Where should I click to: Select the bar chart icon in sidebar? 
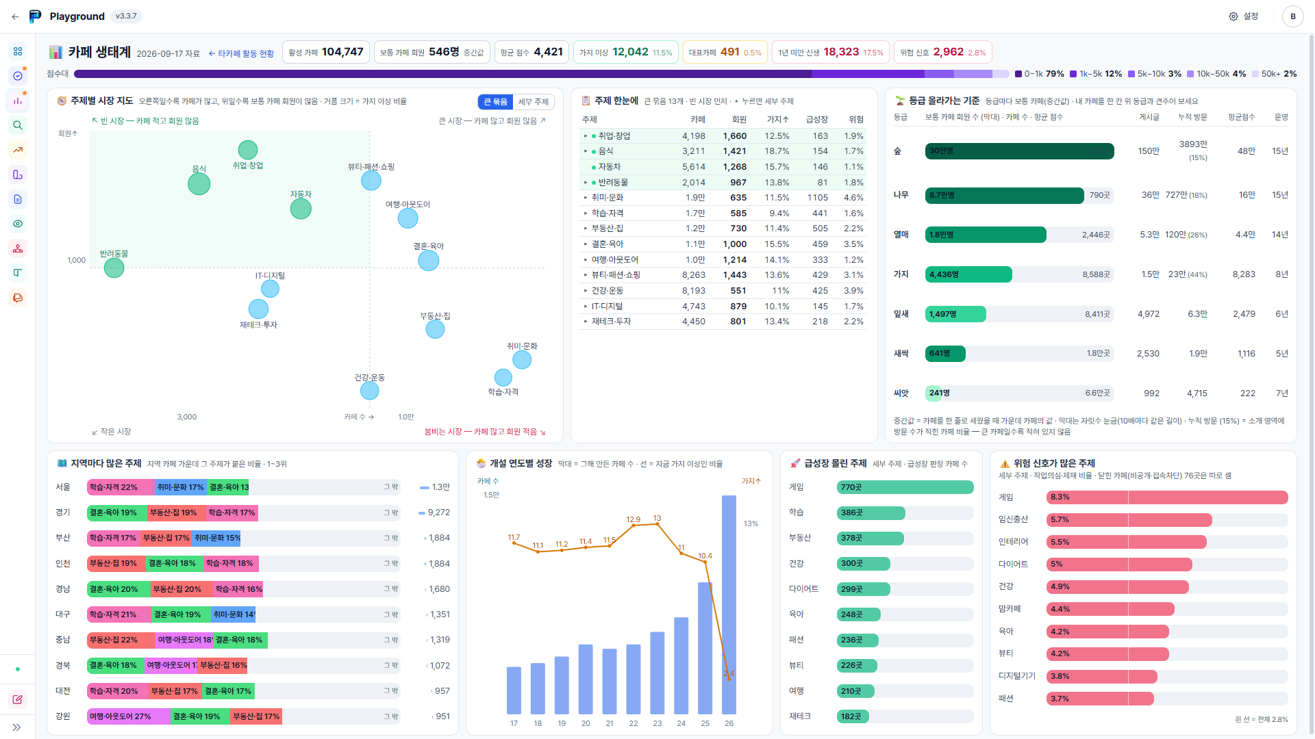[18, 101]
